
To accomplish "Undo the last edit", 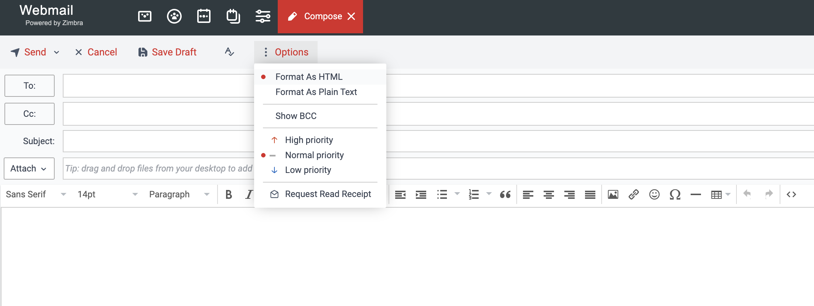I will 747,194.
